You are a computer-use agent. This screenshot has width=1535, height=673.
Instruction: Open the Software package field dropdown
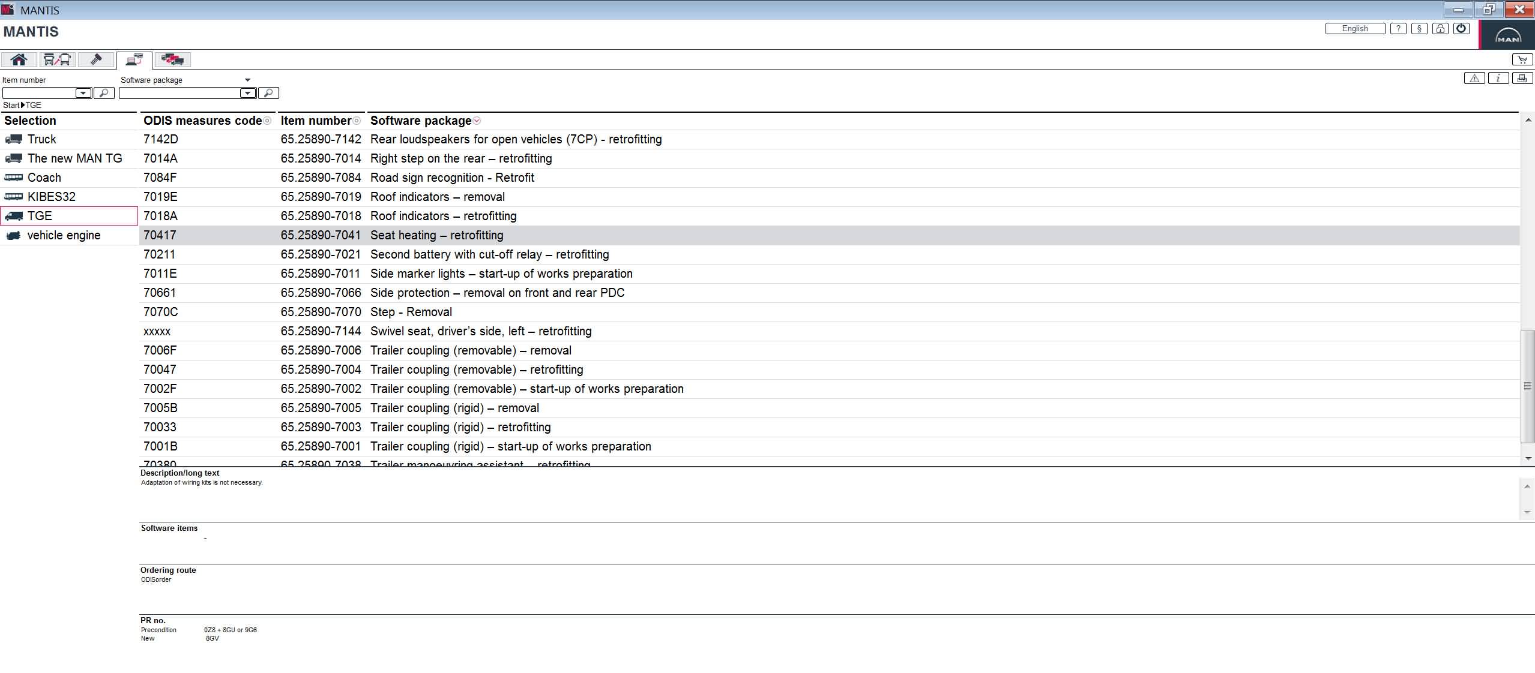click(x=247, y=93)
